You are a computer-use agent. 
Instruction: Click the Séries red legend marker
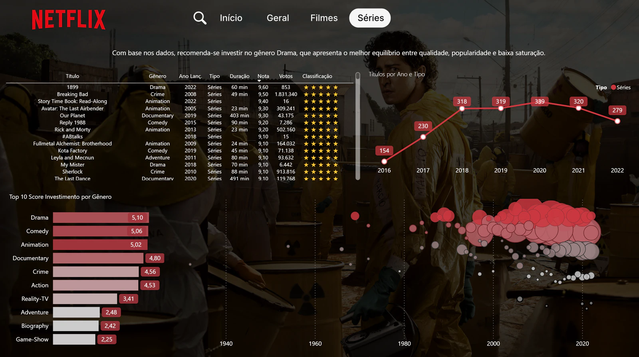tap(613, 87)
